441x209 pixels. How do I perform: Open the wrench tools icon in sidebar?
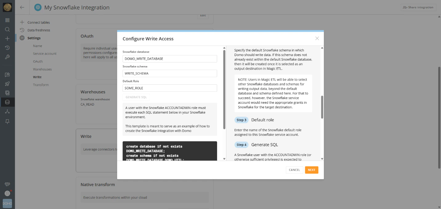tap(7, 57)
